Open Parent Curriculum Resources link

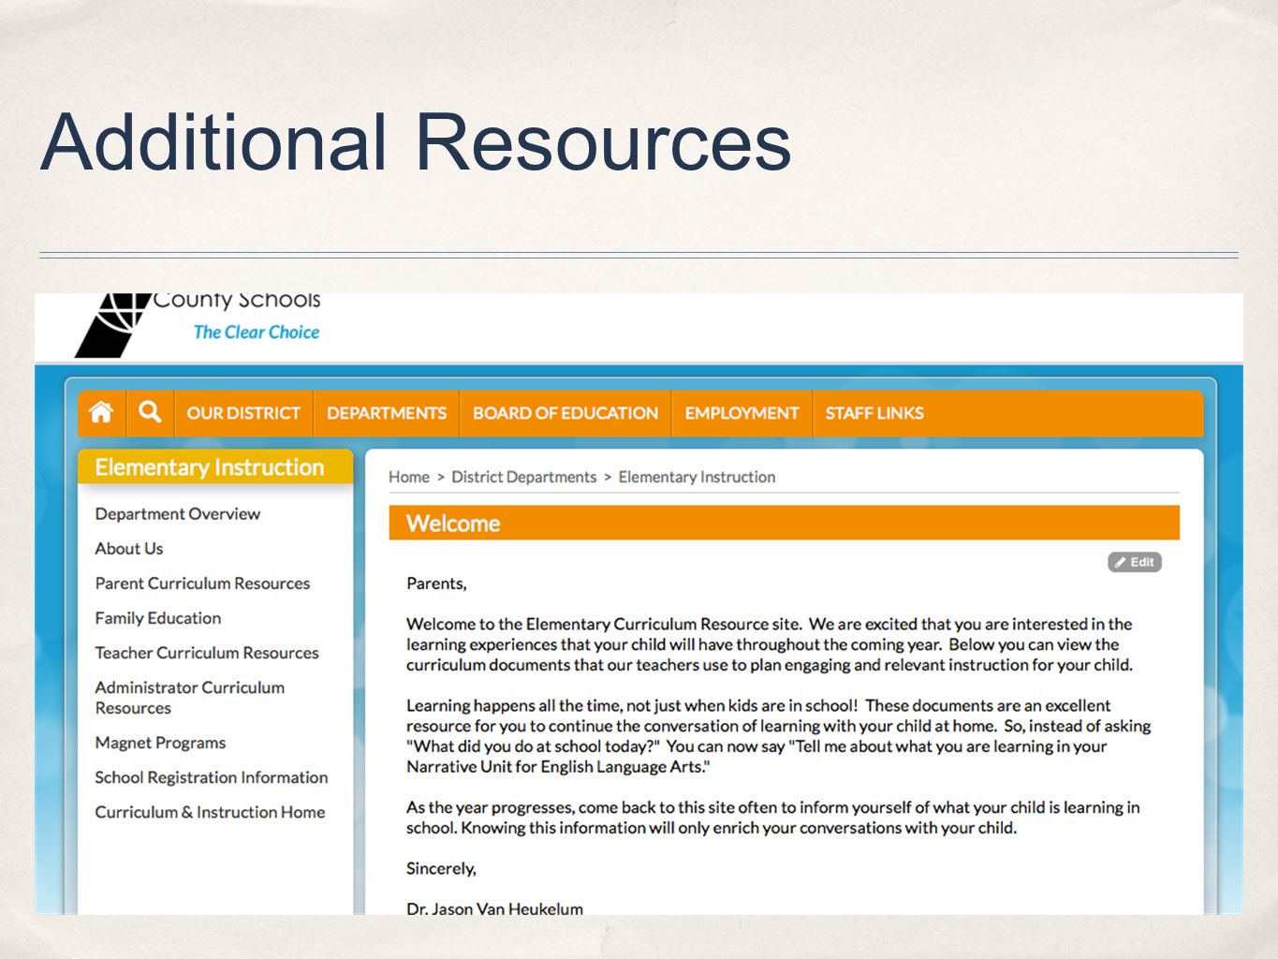(202, 583)
